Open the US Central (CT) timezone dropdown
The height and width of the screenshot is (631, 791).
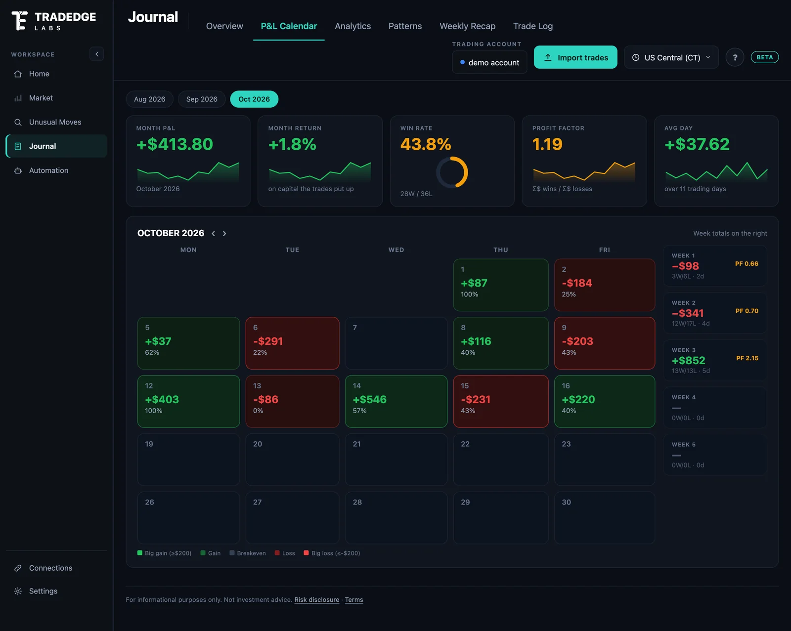point(671,57)
